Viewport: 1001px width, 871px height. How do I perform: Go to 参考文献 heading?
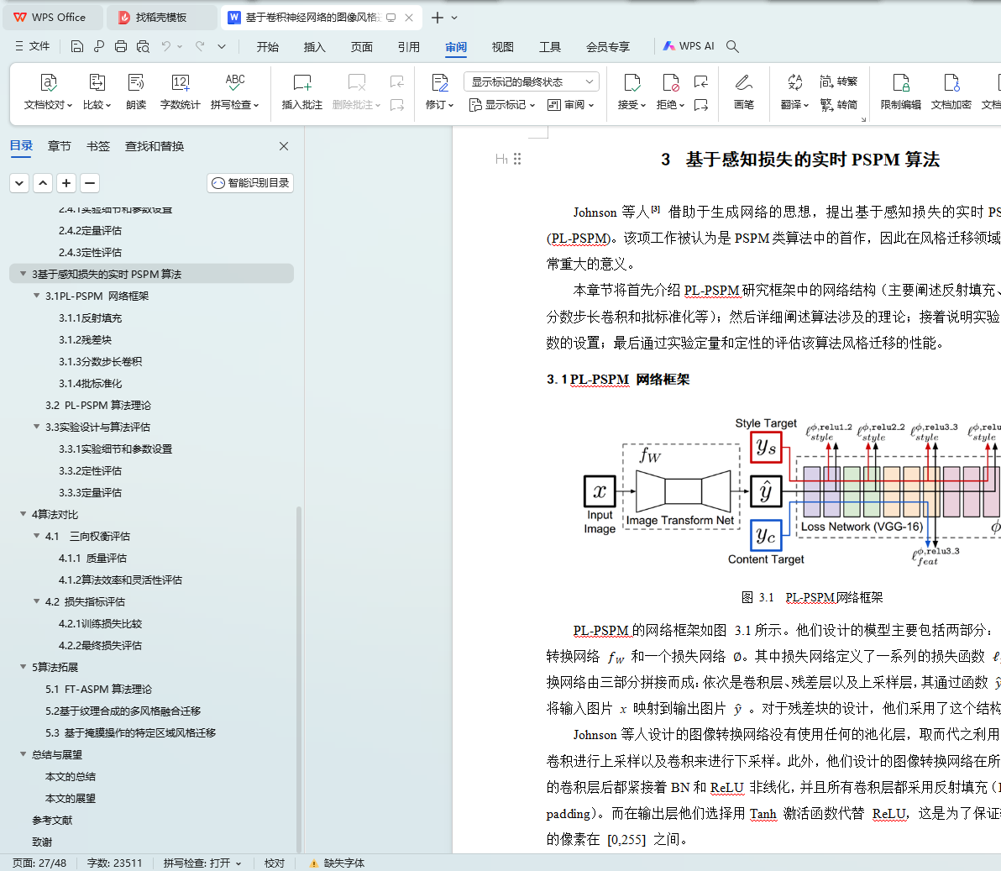(52, 820)
